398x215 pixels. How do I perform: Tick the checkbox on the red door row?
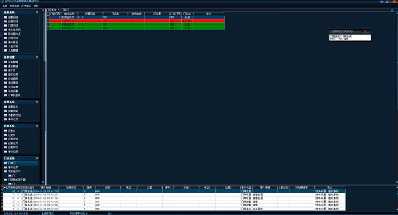[x=48, y=21]
